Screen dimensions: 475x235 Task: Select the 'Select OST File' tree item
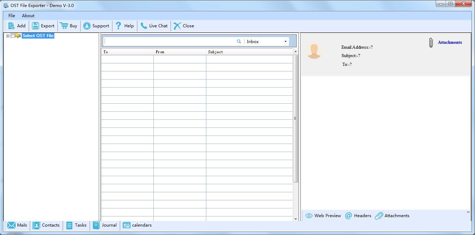coord(38,36)
